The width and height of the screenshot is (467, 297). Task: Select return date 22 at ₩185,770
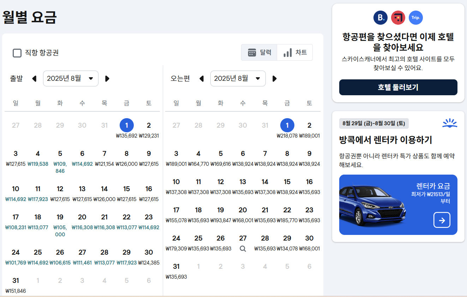coord(287,215)
